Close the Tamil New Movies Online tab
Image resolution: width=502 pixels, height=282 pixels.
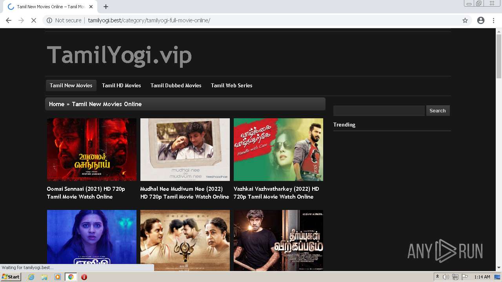pyautogui.click(x=91, y=7)
